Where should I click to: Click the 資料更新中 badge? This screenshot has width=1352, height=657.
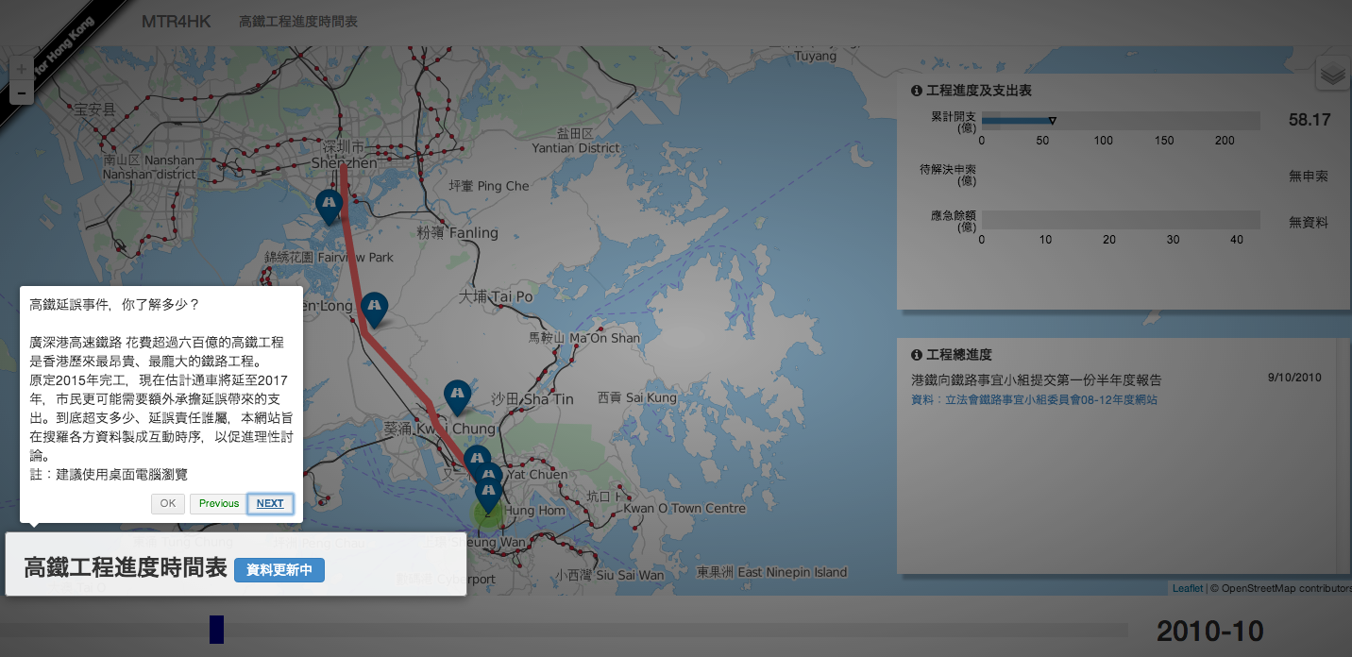coord(279,570)
